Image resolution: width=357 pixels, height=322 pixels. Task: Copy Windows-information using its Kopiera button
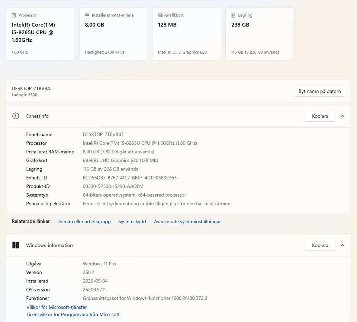(320, 245)
